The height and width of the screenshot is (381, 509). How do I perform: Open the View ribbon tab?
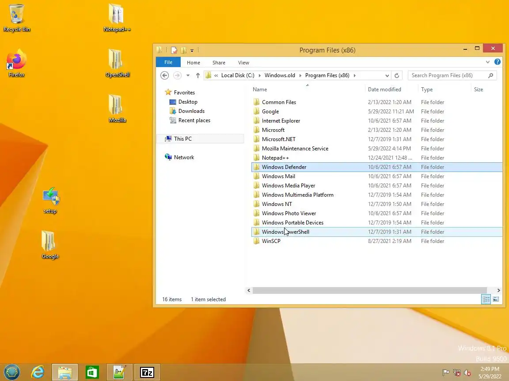click(x=243, y=63)
